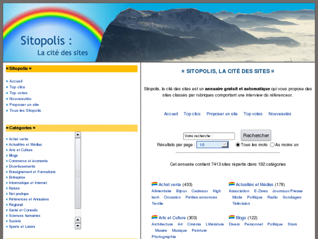This screenshot has height=239, width=318.
Task: Click 'Proposer un site' center navigation link
Action: pos(222,114)
